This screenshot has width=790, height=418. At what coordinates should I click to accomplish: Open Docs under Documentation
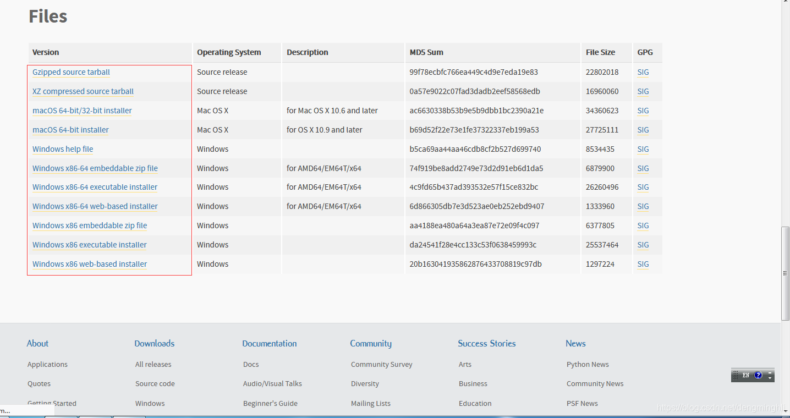click(x=251, y=364)
